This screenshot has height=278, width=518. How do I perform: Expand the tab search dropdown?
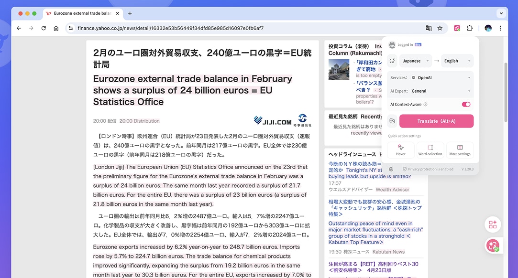click(x=501, y=13)
